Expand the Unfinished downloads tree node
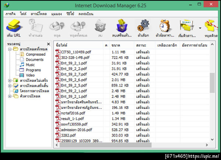221x160 pixels. click(x=10, y=81)
